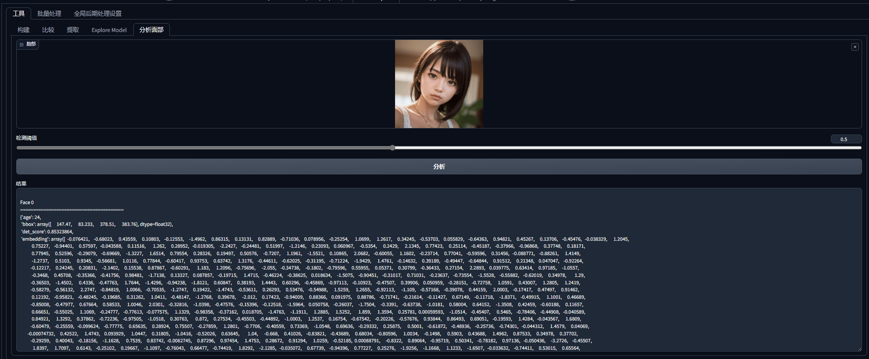This screenshot has height=359, width=869.
Task: Click the 分析 button
Action: coord(439,167)
